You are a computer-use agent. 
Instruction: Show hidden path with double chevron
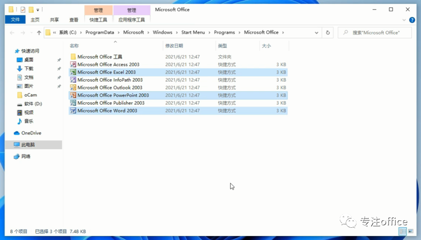54,32
